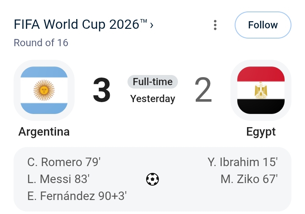Screen dimensions: 305x214
Task: Click the Egypt flag icon
Action: pyautogui.click(x=261, y=90)
